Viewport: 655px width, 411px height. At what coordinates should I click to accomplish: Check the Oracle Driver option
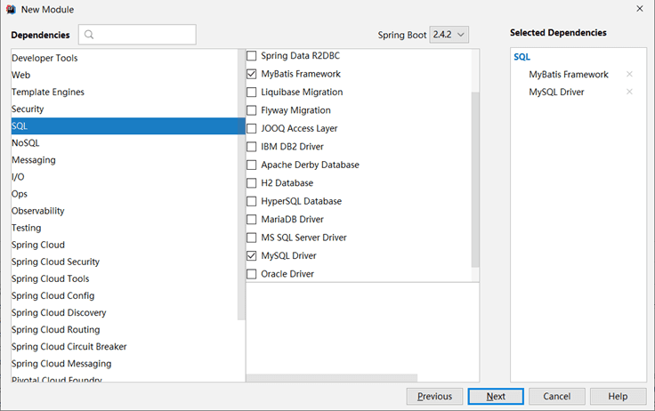click(252, 274)
